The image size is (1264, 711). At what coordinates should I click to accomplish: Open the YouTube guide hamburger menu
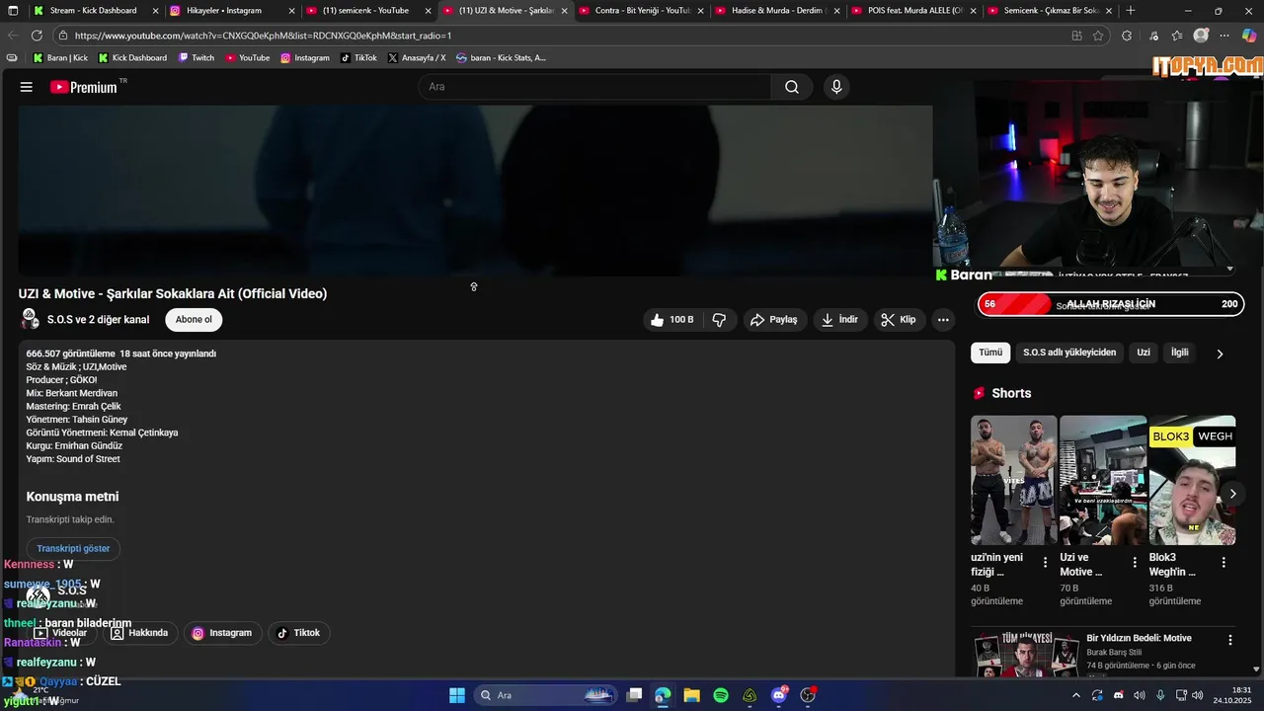27,87
